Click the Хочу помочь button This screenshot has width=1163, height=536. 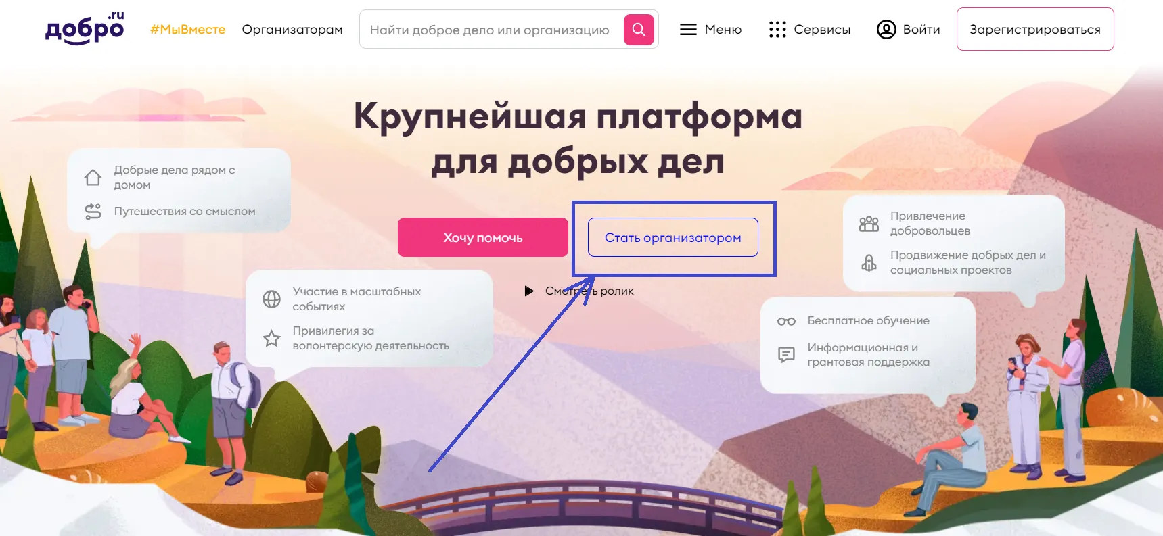483,237
